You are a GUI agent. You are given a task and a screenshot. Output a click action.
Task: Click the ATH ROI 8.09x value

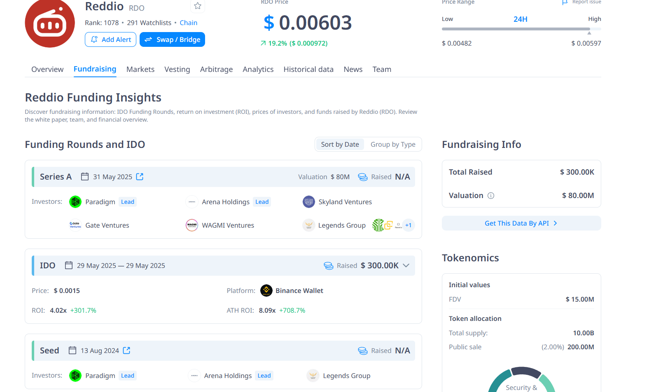click(x=267, y=310)
